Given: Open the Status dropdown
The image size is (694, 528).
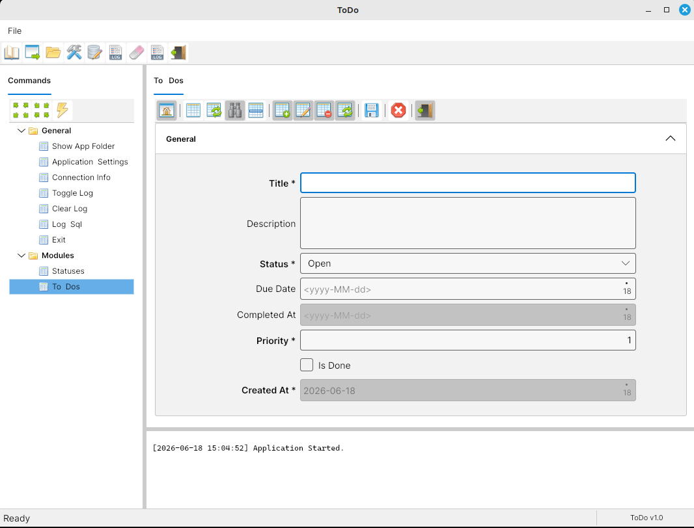Looking at the screenshot, I should [468, 263].
